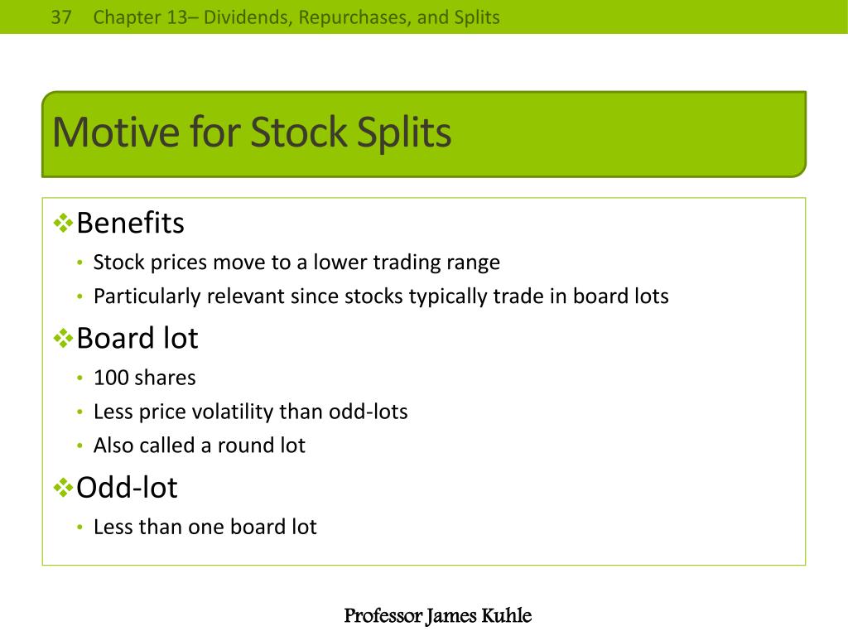The width and height of the screenshot is (848, 636).
Task: Click the Board lot heading text
Action: coord(137,338)
